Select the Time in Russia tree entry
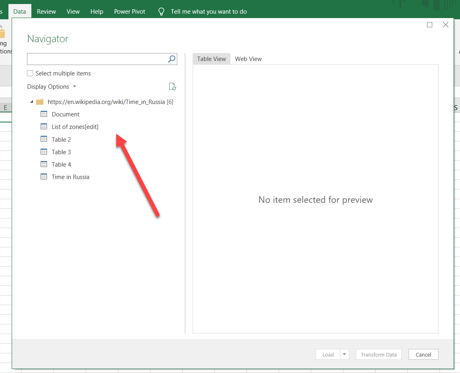Screen dimensions: 460x373 pyautogui.click(x=70, y=177)
